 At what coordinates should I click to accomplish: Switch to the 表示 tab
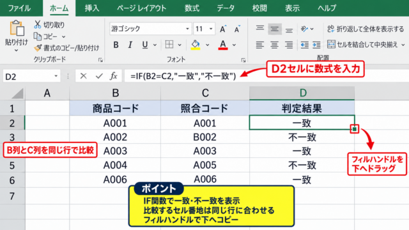coord(292,8)
